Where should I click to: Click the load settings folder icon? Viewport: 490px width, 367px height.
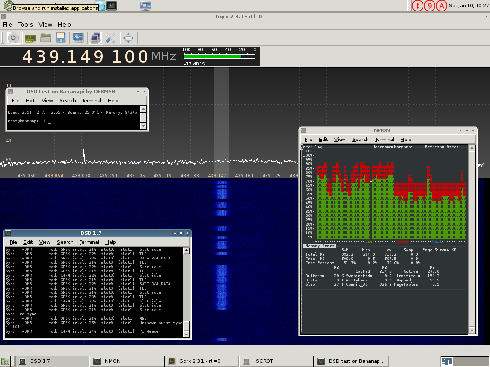pos(45,38)
